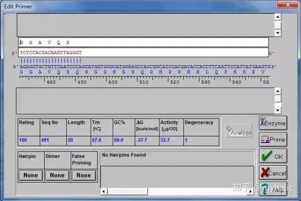The height and width of the screenshot is (201, 301).
Task: Confirm the primer with the OK checkmark
Action: (x=273, y=156)
